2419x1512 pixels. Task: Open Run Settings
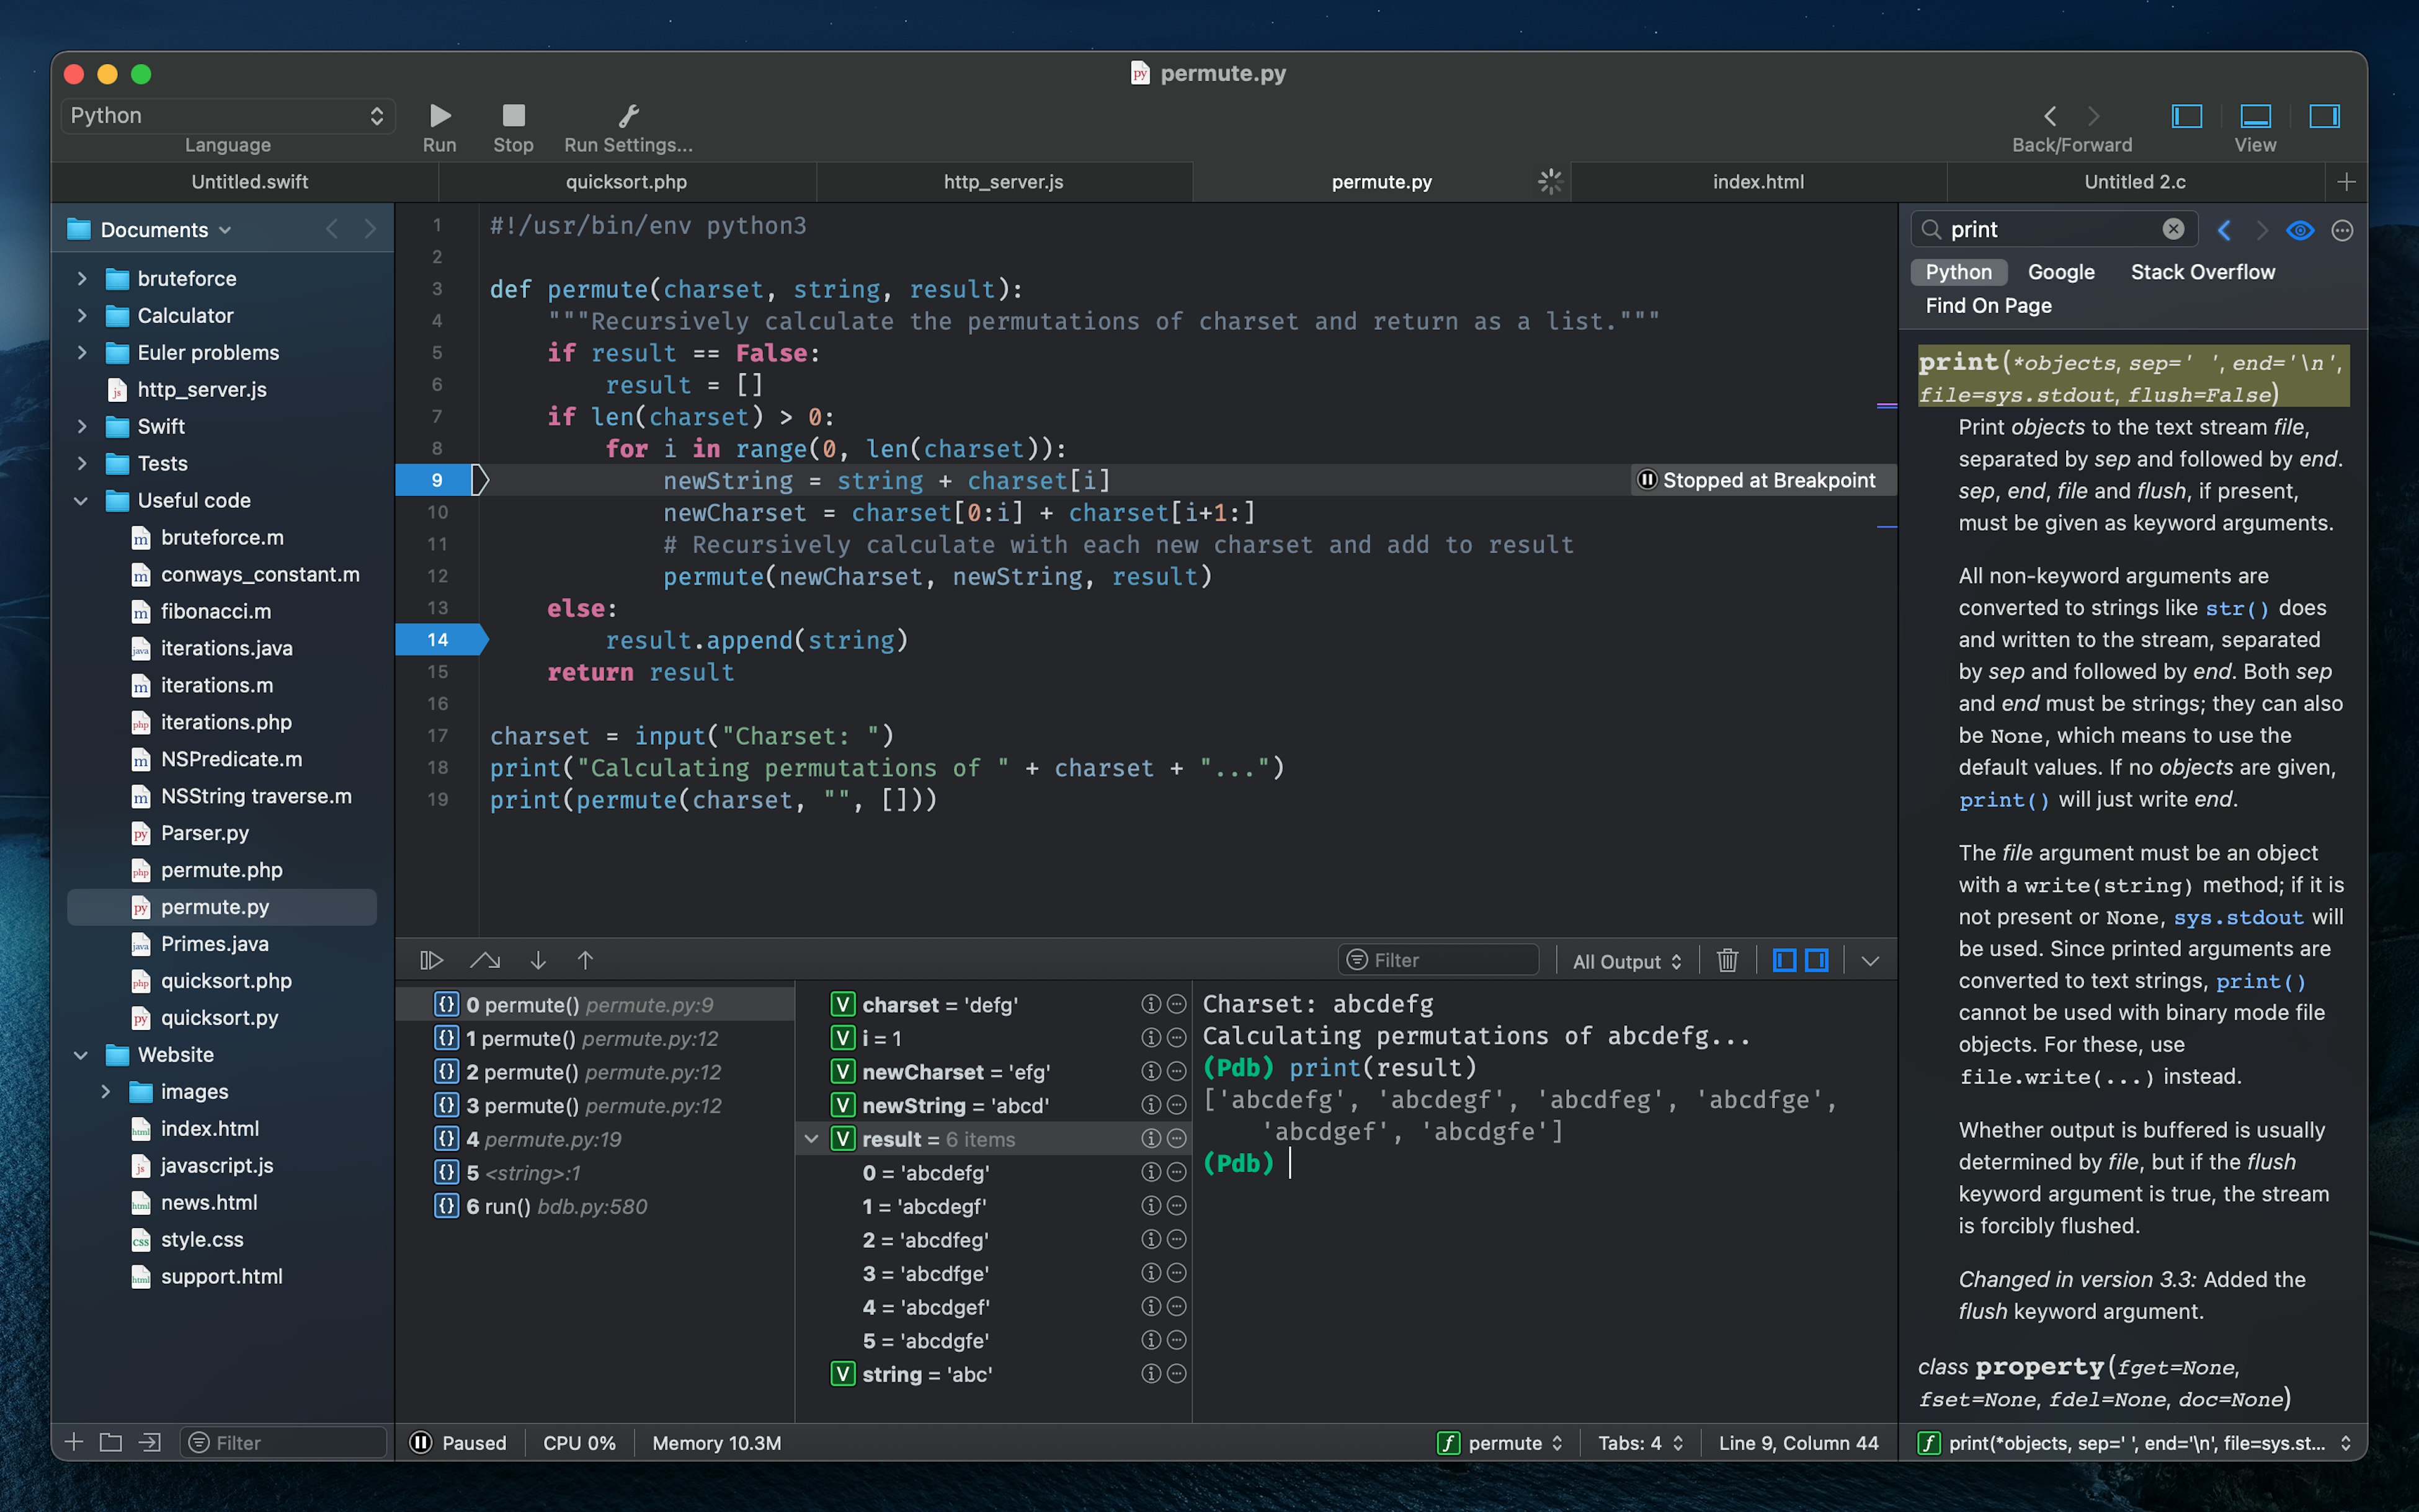(628, 115)
